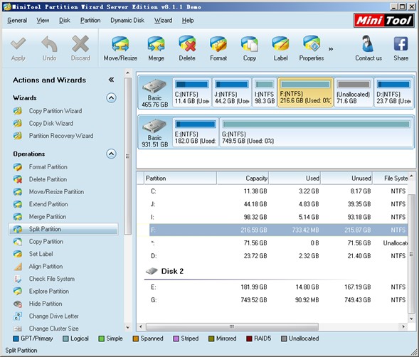This screenshot has height=357, width=419.
Task: Select J:(NTFS) partition block in disk map
Action: [232, 92]
